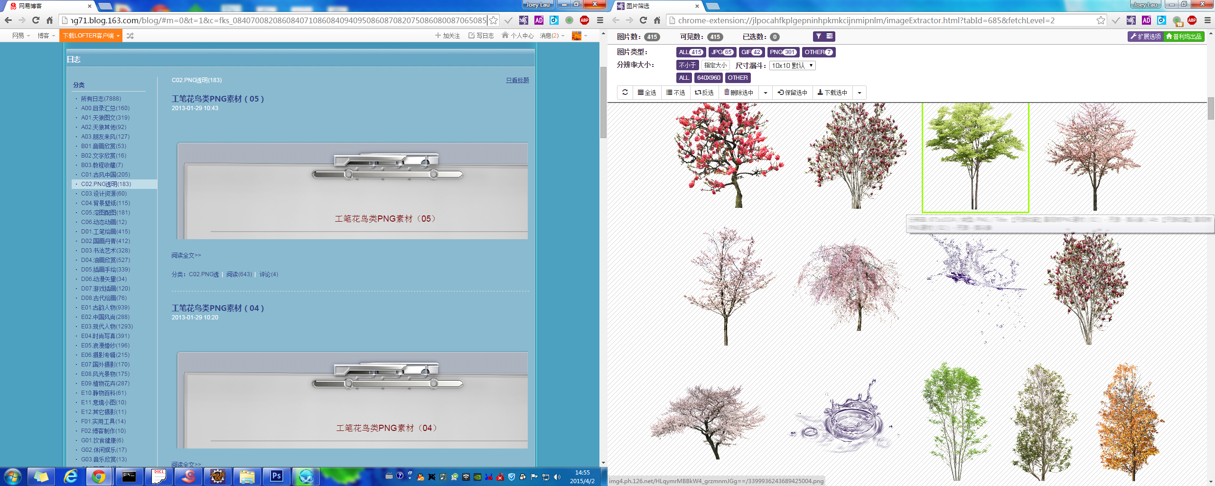
Task: Click the image extractor page vertical scrollbar
Action: click(x=1211, y=108)
